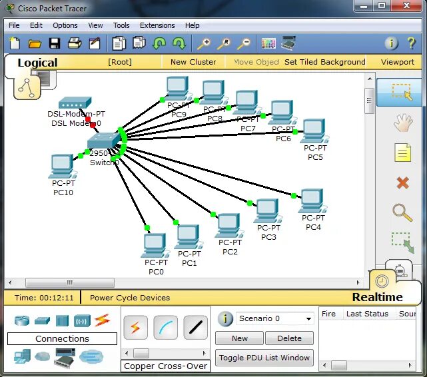Click the [Root] navigation label
The width and height of the screenshot is (427, 377).
[x=120, y=62]
